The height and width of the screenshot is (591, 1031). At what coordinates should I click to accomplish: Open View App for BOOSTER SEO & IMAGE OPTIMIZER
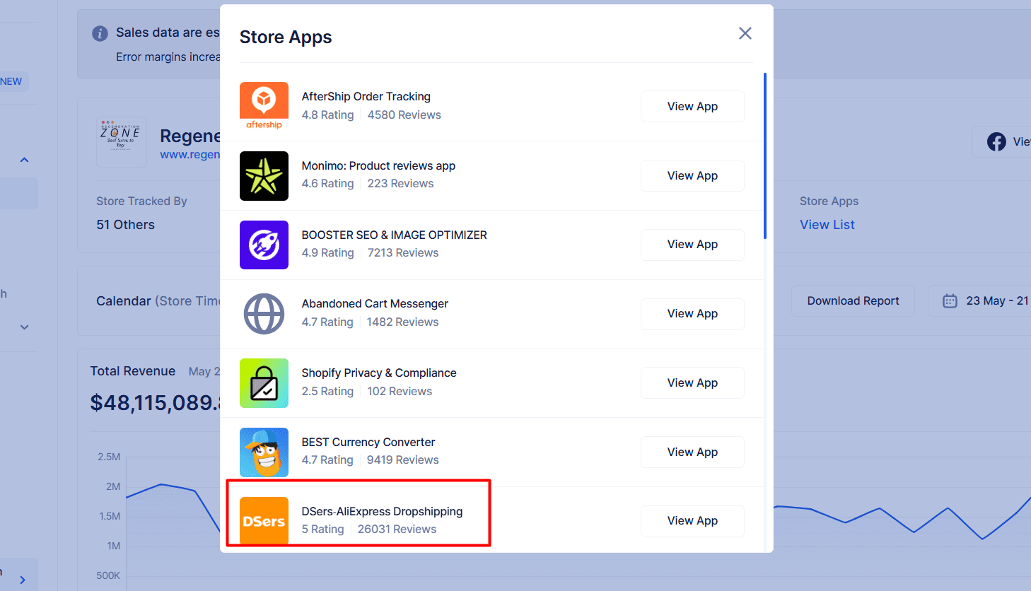coord(692,245)
